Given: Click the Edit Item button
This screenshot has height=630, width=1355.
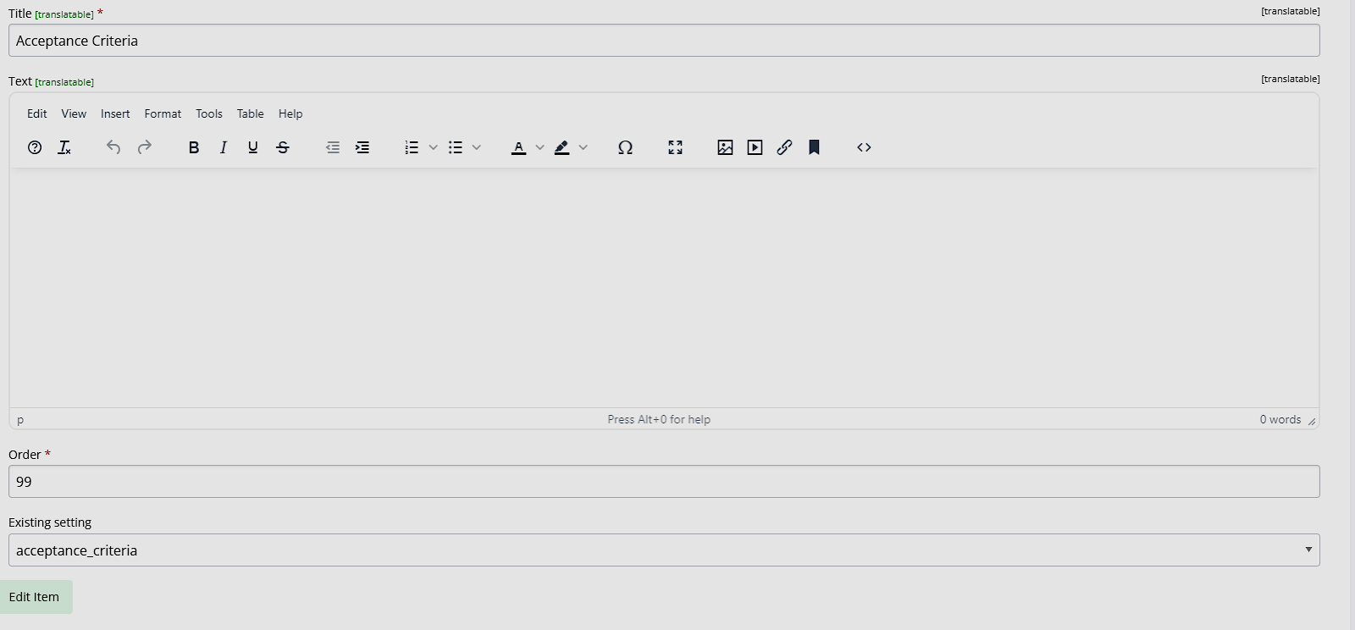Looking at the screenshot, I should click(36, 597).
